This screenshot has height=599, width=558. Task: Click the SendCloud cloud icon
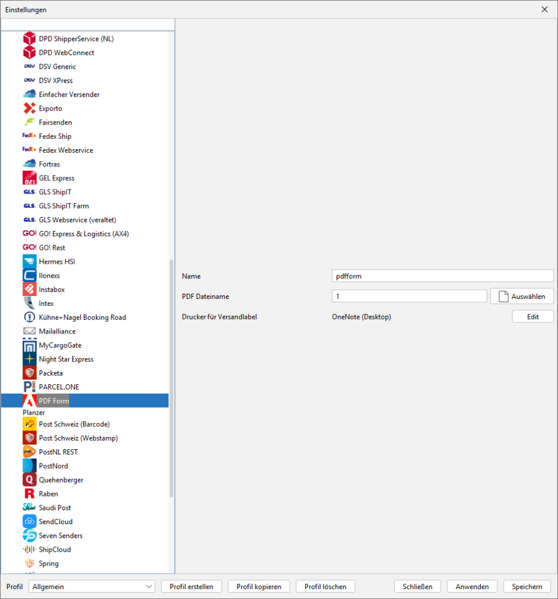[x=29, y=522]
